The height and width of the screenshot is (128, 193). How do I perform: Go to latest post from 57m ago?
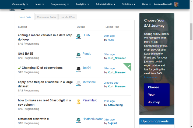(x=109, y=68)
